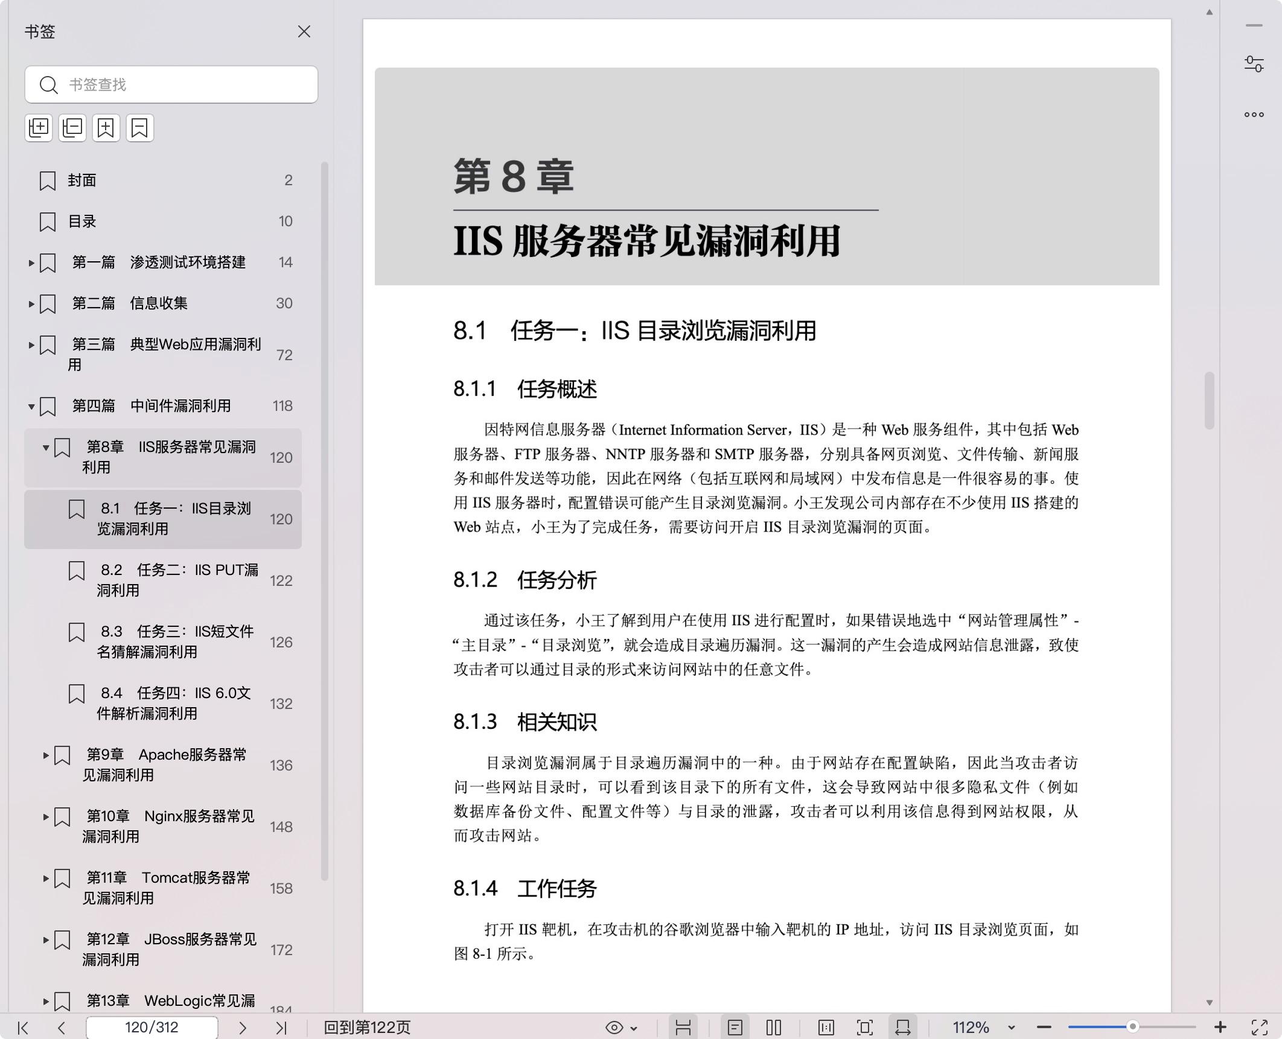
Task: Open the settings sliders icon in right sidebar
Action: point(1254,64)
